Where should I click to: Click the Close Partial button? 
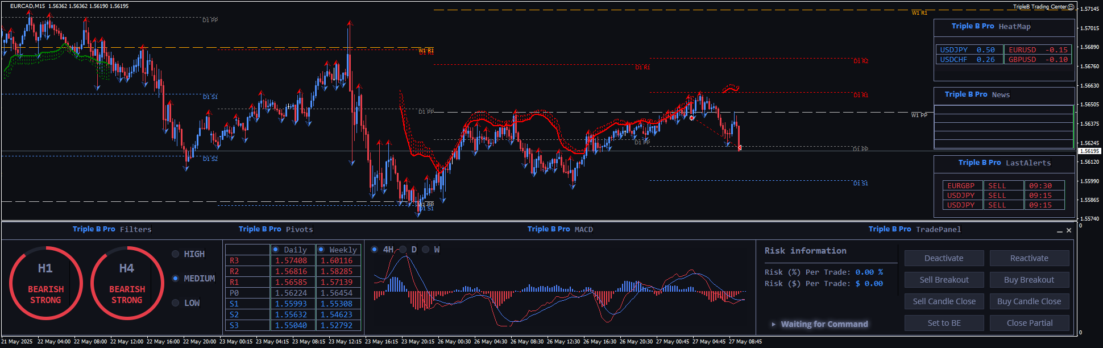point(1029,323)
